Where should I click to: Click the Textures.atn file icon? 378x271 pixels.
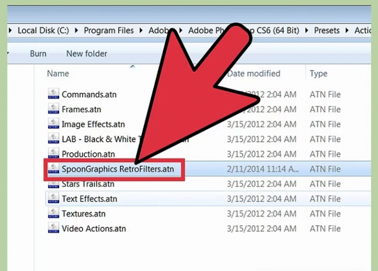(x=53, y=214)
